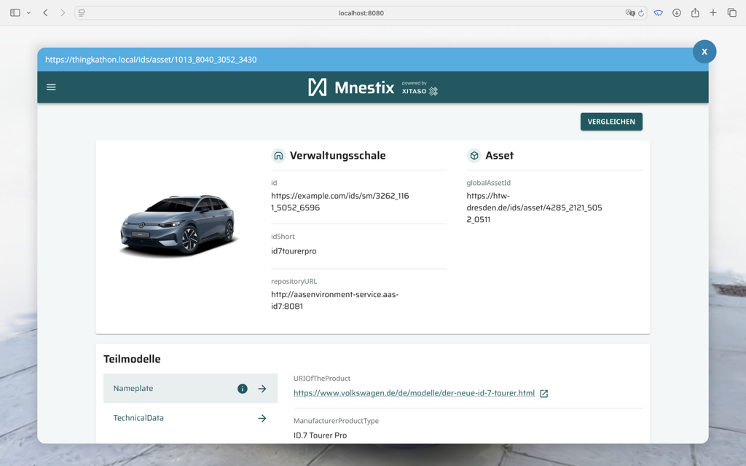Click the Mnestix logo
Image resolution: width=746 pixels, height=466 pixels.
(351, 87)
